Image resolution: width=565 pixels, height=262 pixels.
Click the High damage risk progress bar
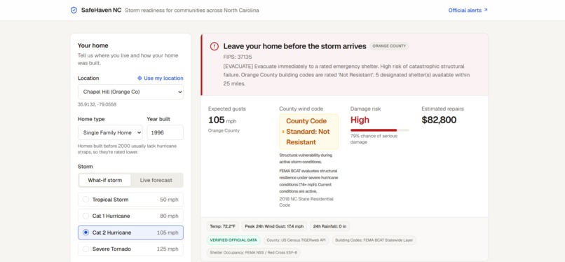379,130
